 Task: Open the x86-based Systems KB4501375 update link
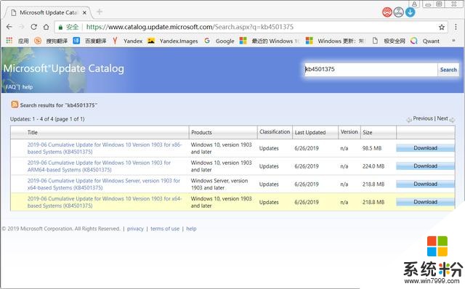click(105, 148)
